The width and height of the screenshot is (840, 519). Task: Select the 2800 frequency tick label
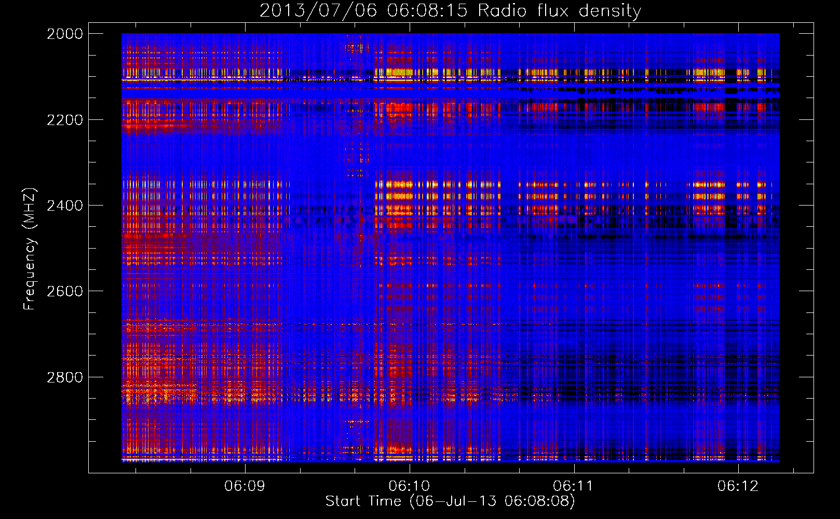pyautogui.click(x=65, y=377)
